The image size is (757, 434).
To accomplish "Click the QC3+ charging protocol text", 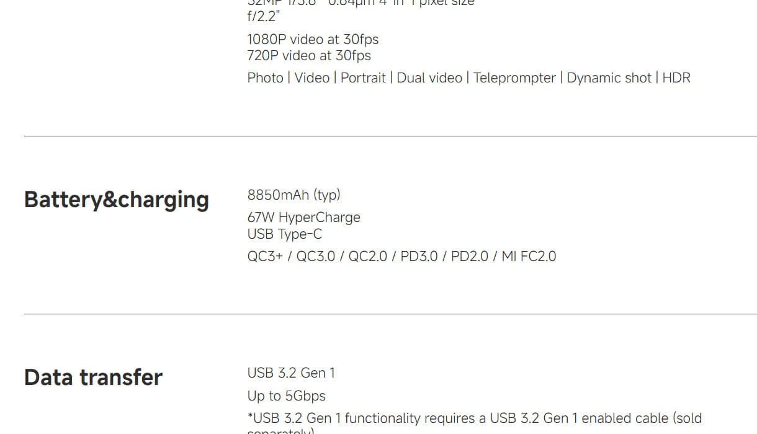I will coord(265,256).
